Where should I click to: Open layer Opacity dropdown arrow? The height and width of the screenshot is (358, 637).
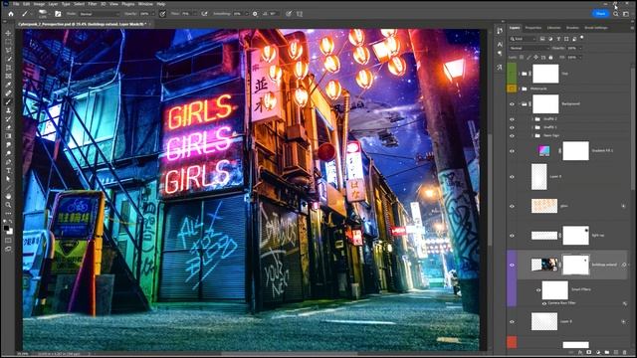pos(580,48)
